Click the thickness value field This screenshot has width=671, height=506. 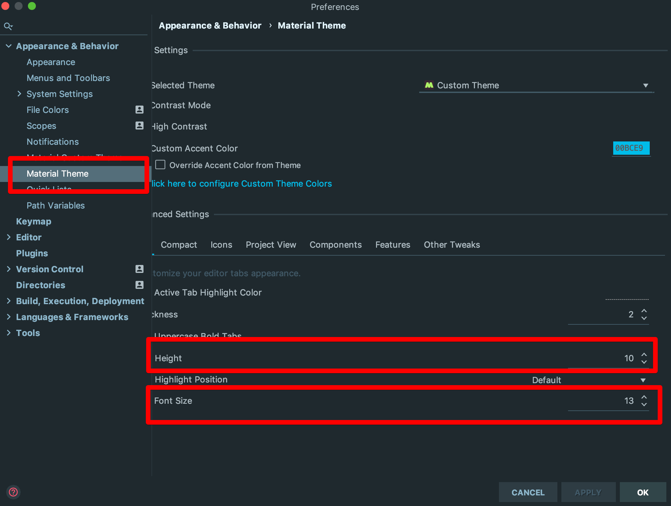coord(604,314)
